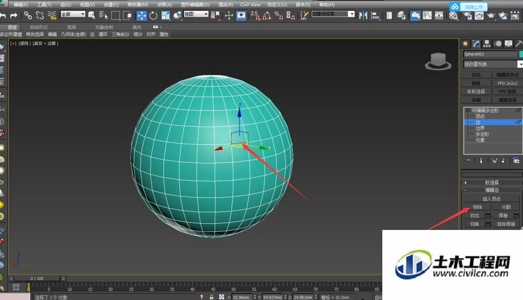This screenshot has height=300, width=523.
Task: Open the Select by Name list icon
Action: point(104,15)
